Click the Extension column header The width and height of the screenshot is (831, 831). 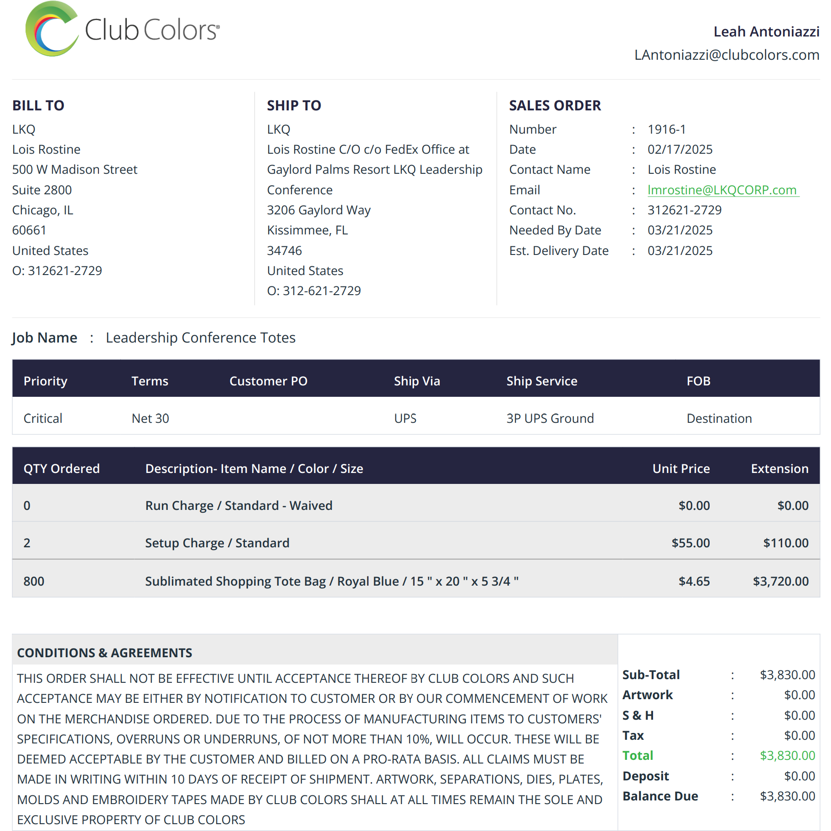(779, 468)
